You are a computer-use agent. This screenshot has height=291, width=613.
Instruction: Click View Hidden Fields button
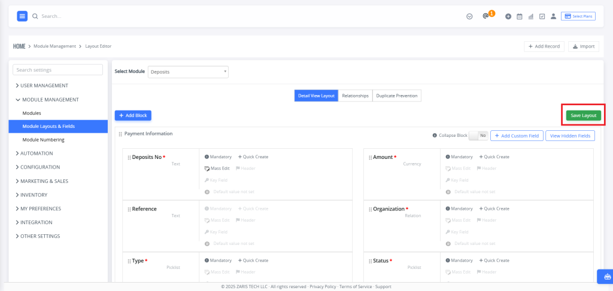tap(570, 136)
